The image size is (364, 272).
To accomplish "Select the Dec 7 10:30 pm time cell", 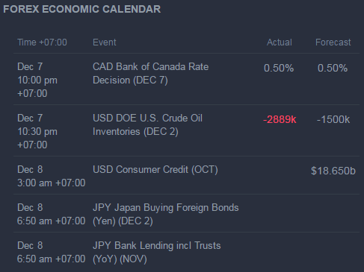I will click(37, 132).
